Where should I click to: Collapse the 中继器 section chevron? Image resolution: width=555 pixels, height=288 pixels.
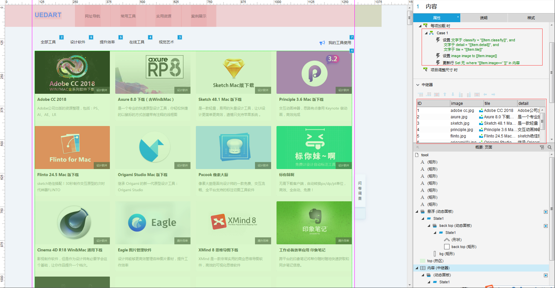[418, 85]
